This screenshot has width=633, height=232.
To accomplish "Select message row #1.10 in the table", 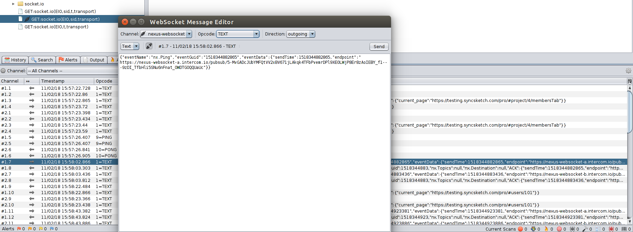I will click(x=59, y=192).
